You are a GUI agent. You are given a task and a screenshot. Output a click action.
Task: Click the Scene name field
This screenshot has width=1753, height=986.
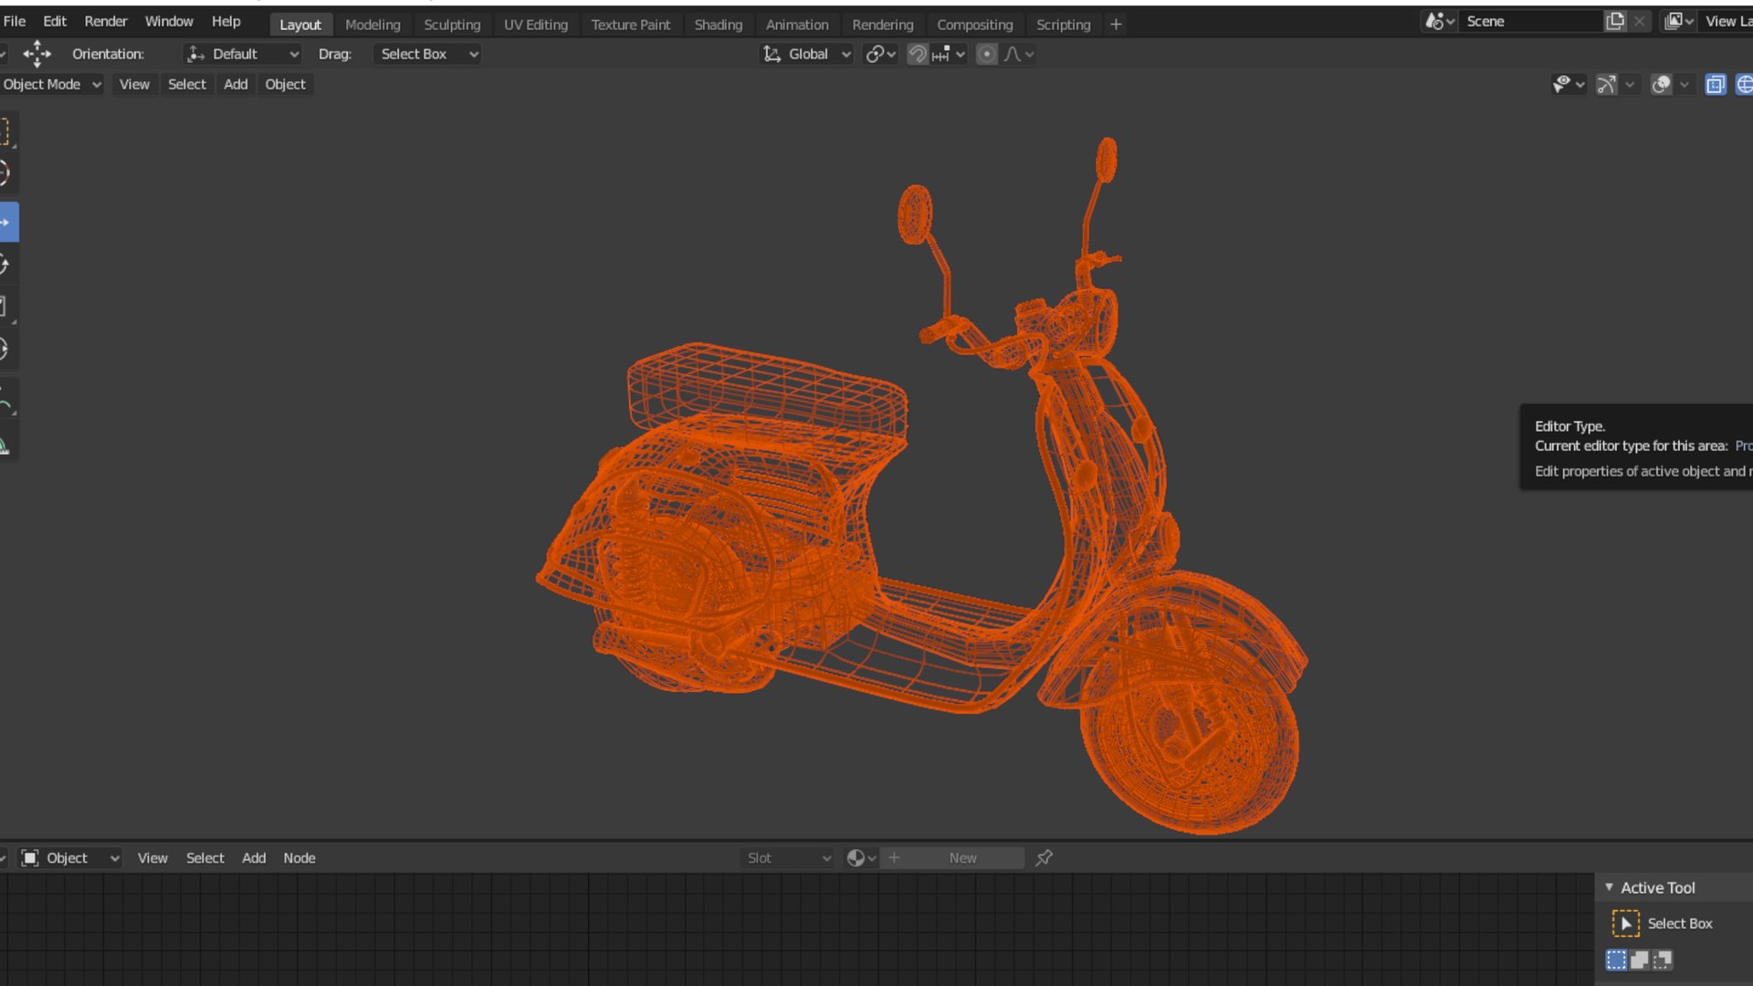pos(1530,21)
